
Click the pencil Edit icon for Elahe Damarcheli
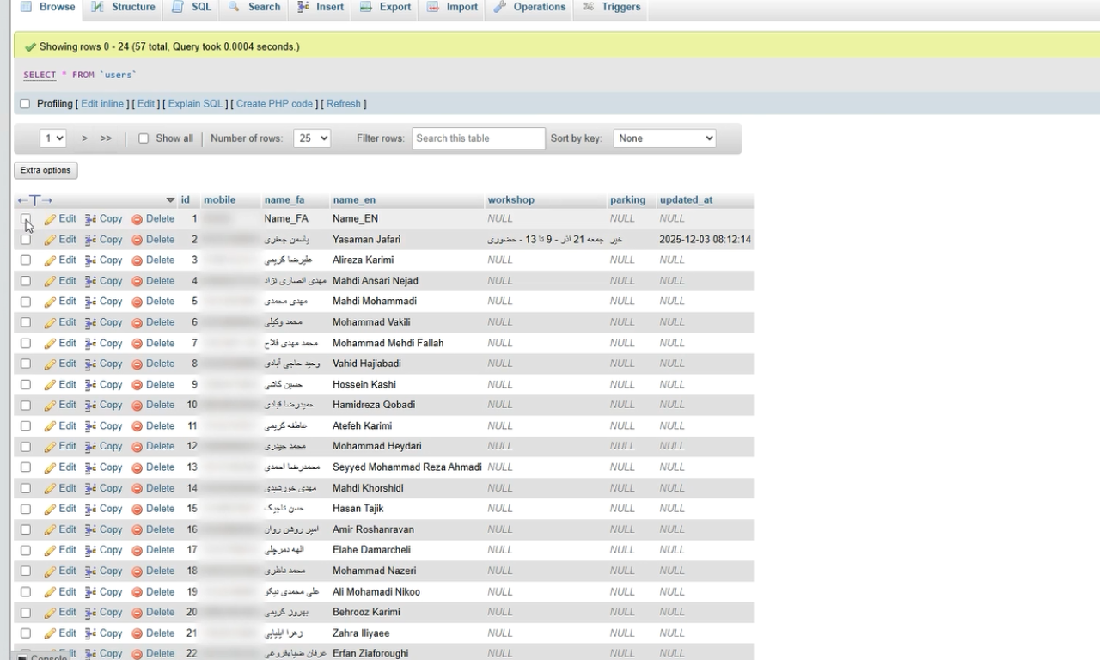tap(50, 551)
